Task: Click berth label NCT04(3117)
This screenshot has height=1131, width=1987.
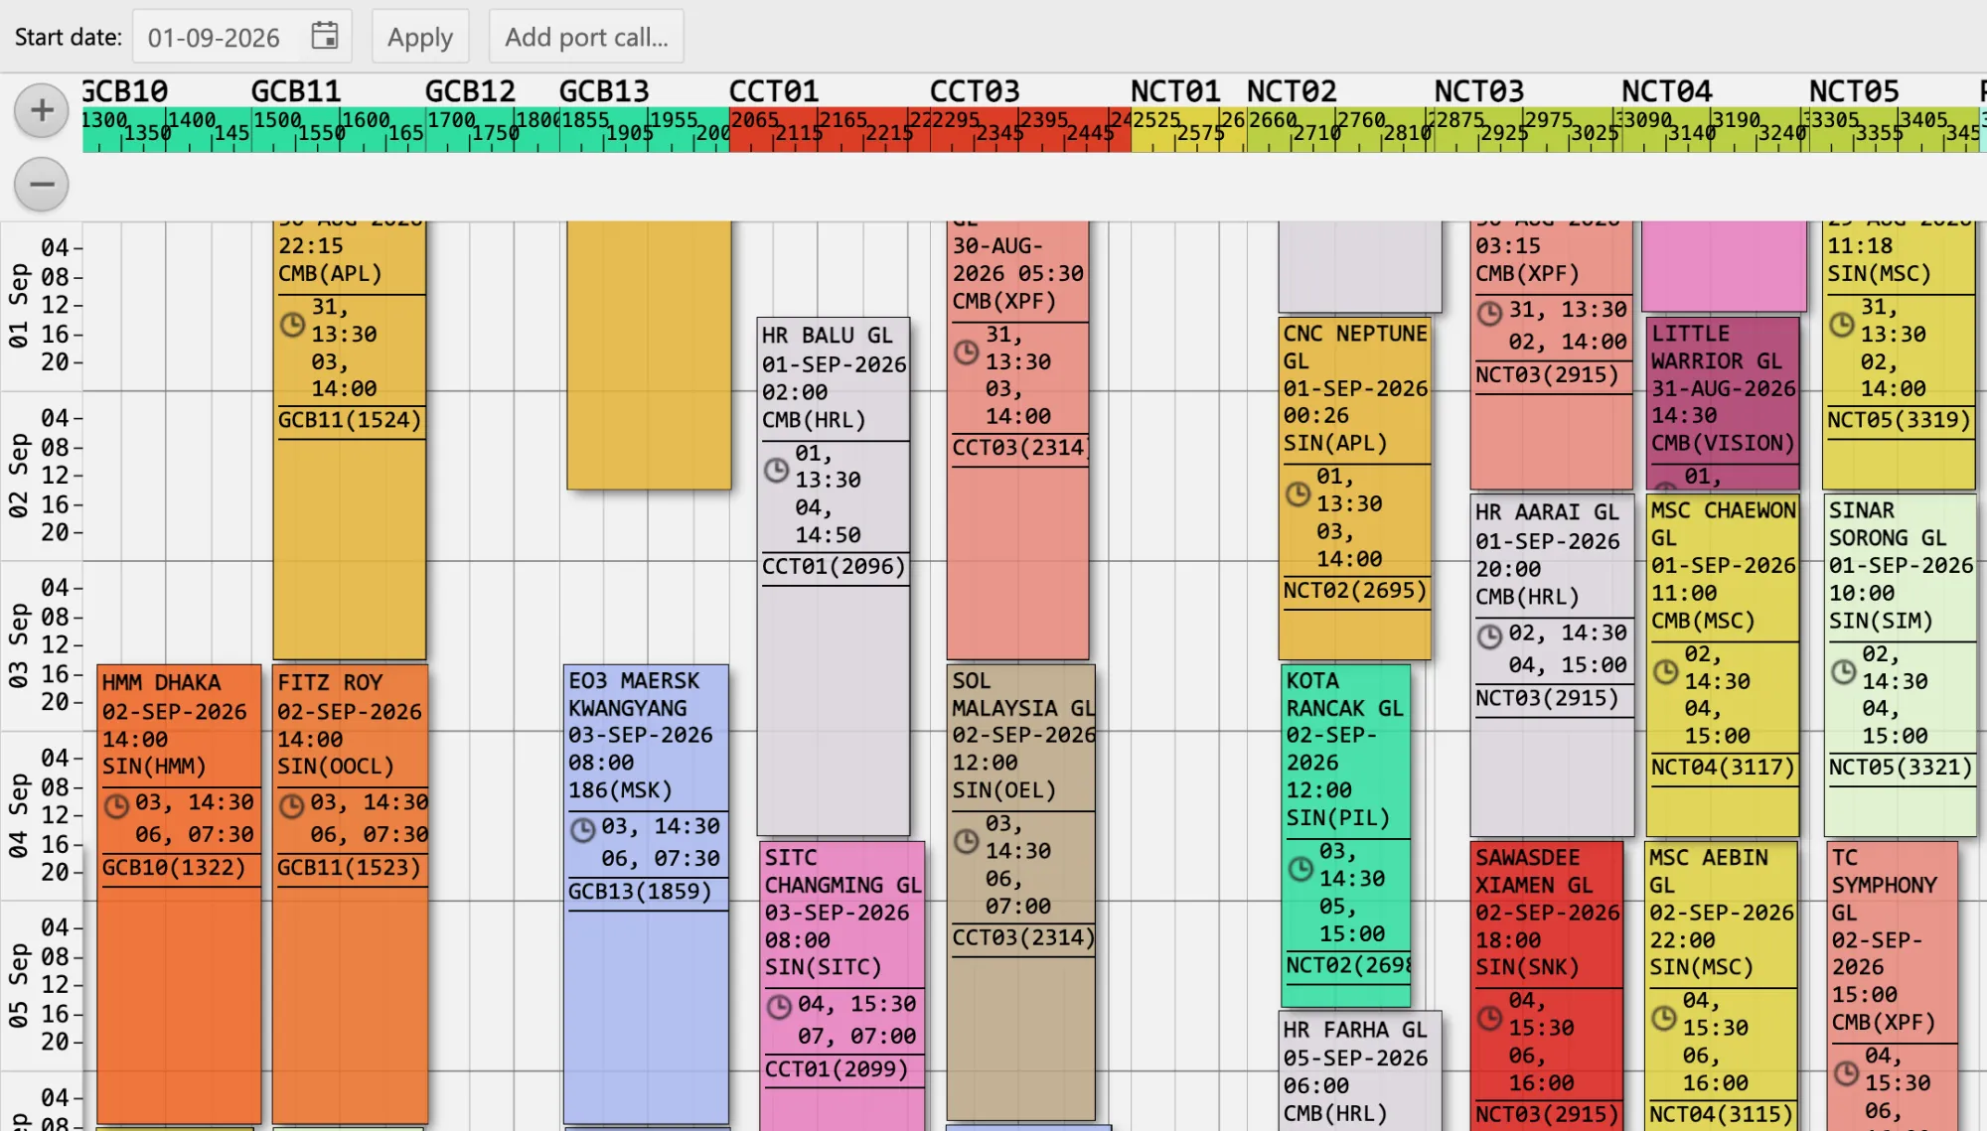Action: [x=1723, y=768]
